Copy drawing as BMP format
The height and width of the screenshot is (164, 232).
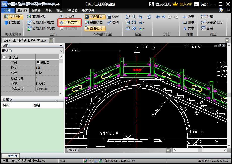(41, 28)
